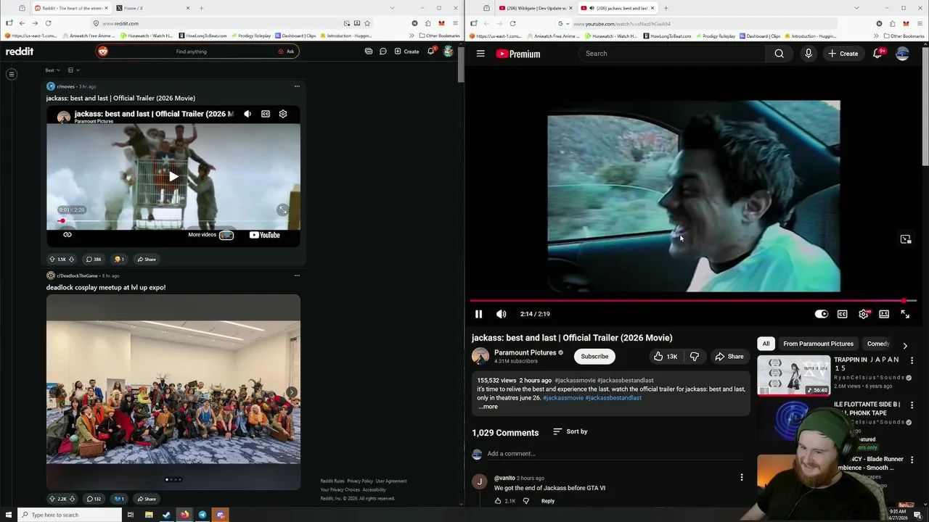Screen dimensions: 929x522
Task: Open Paramount Pictures channel link
Action: click(525, 352)
